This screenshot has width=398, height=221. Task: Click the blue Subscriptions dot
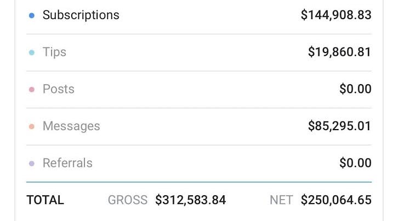click(x=32, y=16)
